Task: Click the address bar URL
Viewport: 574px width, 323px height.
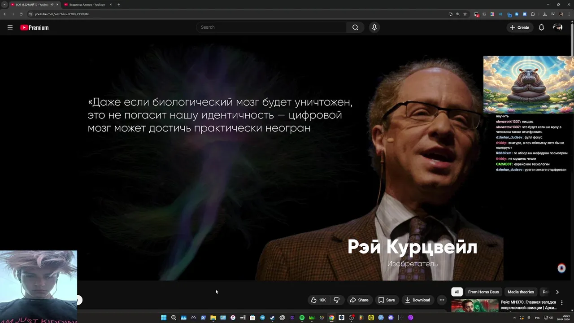Action: [62, 14]
